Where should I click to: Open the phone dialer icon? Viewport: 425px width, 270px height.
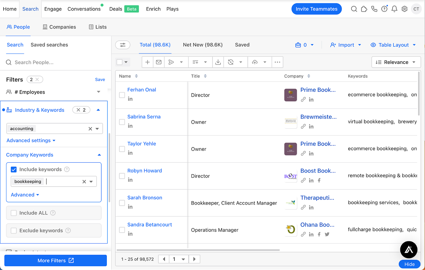coord(374,9)
